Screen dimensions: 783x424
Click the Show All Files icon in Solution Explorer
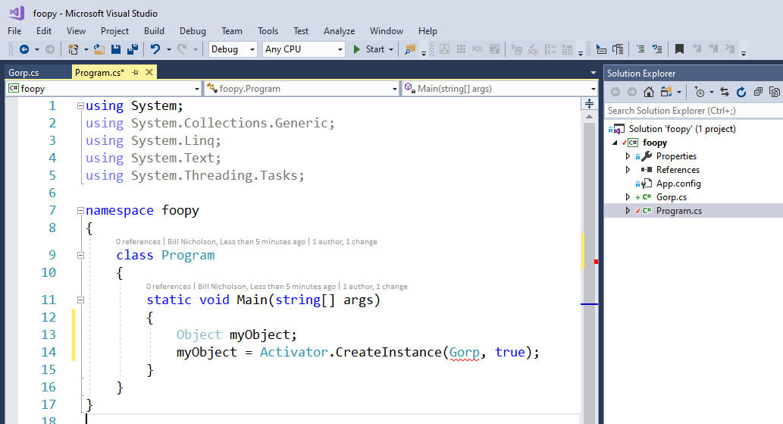point(775,92)
